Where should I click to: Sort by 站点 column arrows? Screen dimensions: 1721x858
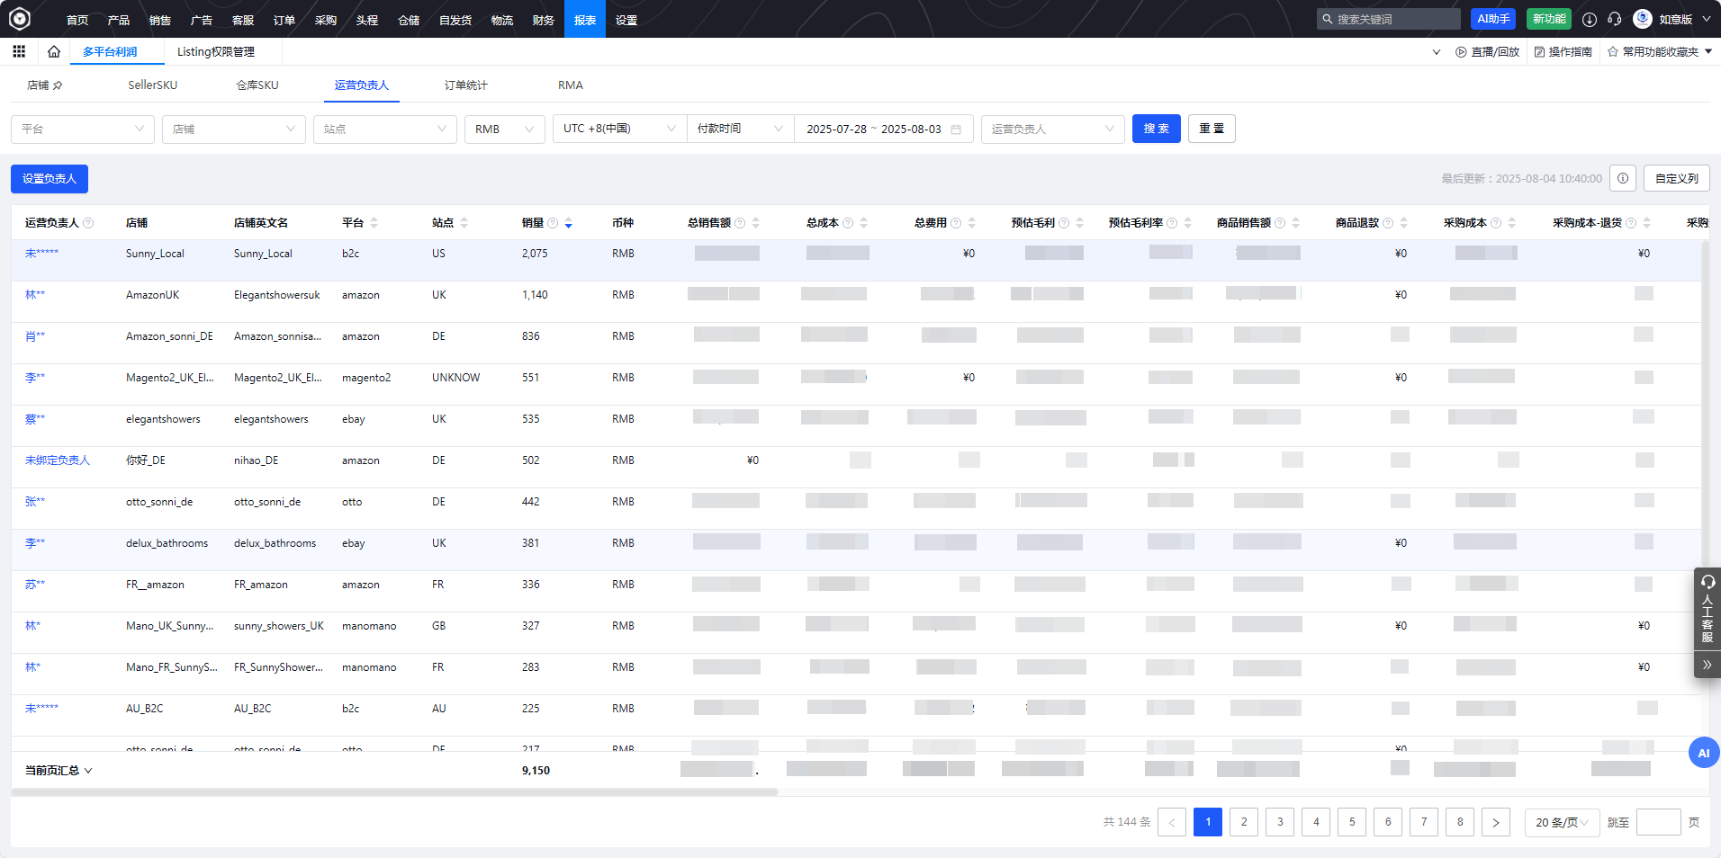464,223
